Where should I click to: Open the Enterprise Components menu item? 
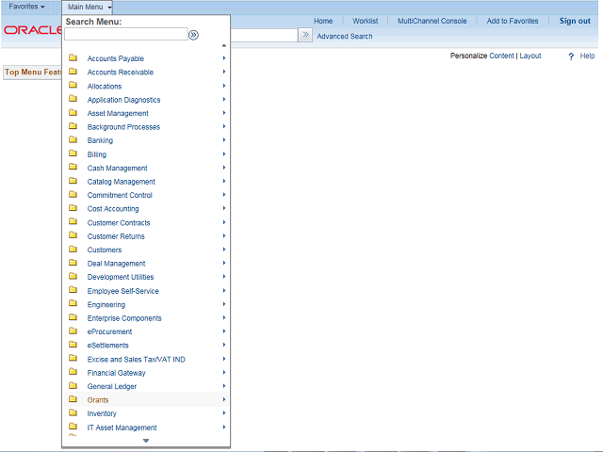point(124,318)
